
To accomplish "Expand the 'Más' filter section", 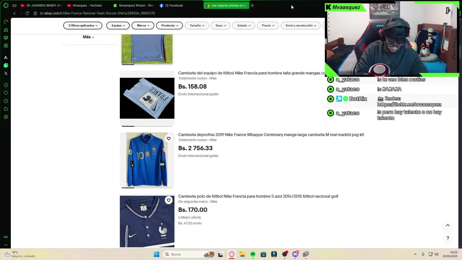I will click(88, 37).
